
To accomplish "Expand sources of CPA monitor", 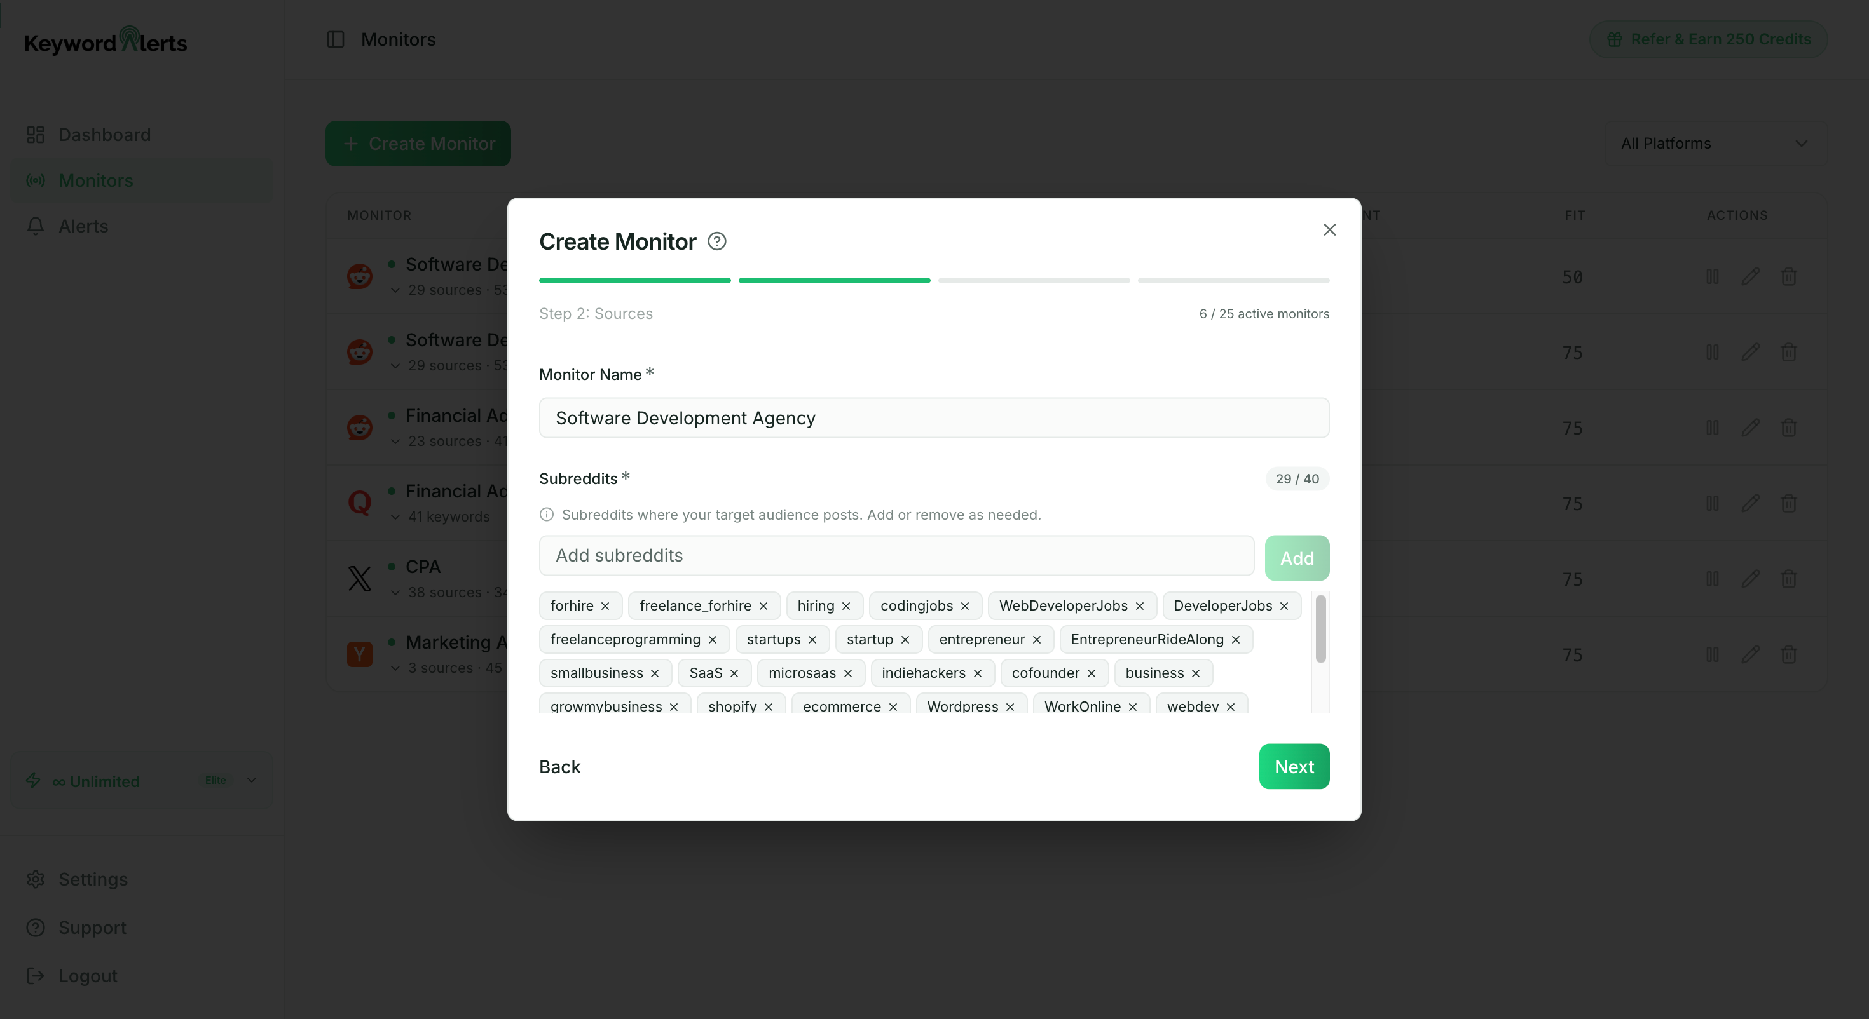I will click(x=395, y=593).
